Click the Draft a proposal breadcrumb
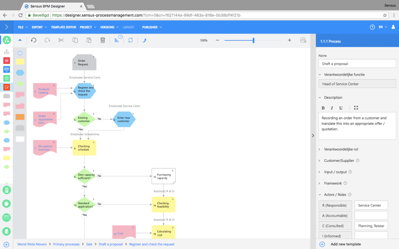Image resolution: width=399 pixels, height=249 pixels. tap(111, 244)
